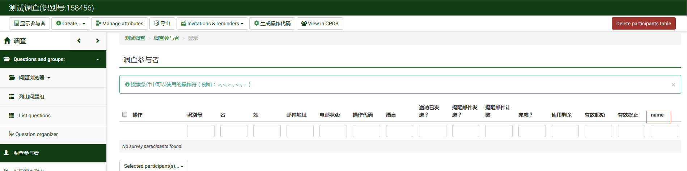Open 列出问题组 in sidebar
The width and height of the screenshot is (687, 171).
[31, 97]
